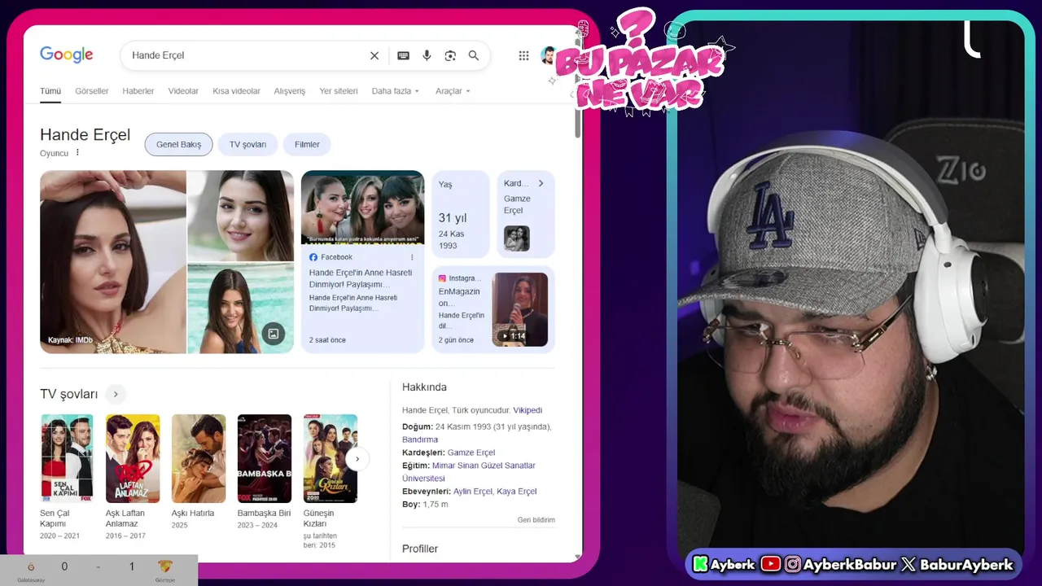Screen dimensions: 1042x586
Task: Open Gamze Erçel's small photo thumbnail
Action: click(x=516, y=238)
